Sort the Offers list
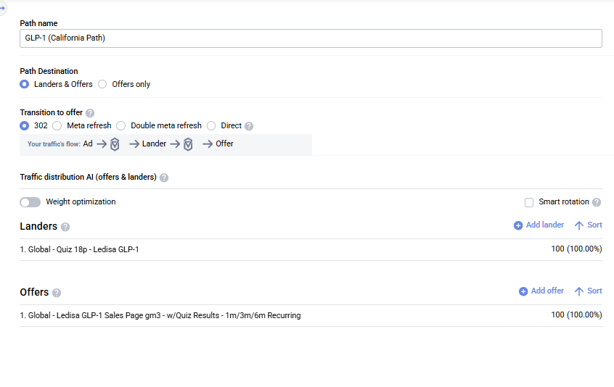The image size is (614, 387). (x=589, y=291)
